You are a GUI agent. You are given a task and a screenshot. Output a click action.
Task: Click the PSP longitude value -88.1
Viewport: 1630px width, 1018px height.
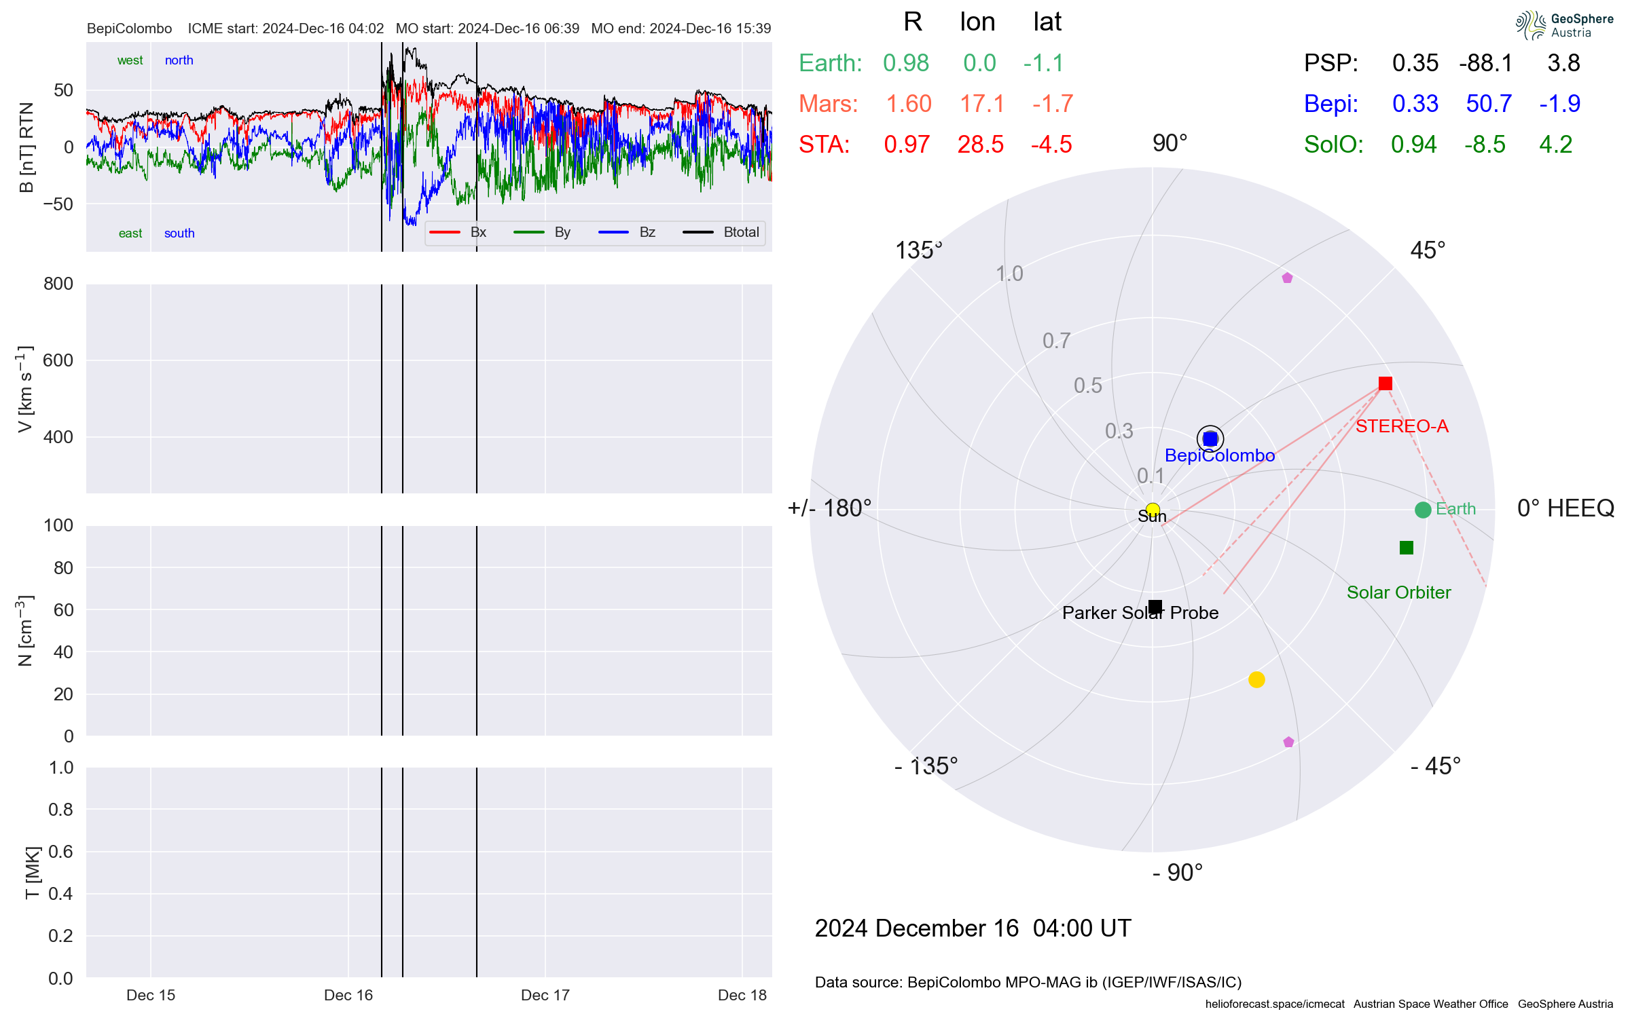pos(1486,63)
